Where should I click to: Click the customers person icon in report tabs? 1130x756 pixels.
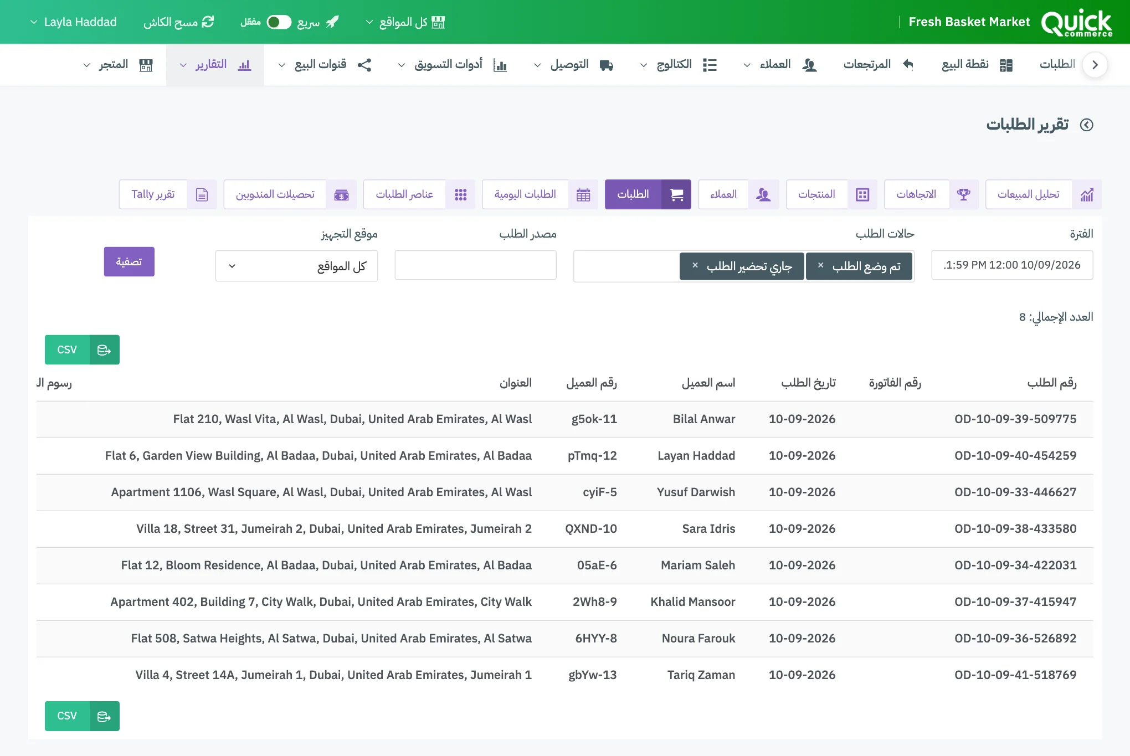click(764, 194)
